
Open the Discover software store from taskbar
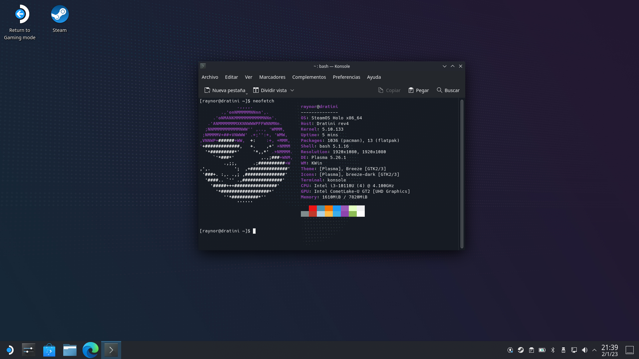click(x=49, y=350)
